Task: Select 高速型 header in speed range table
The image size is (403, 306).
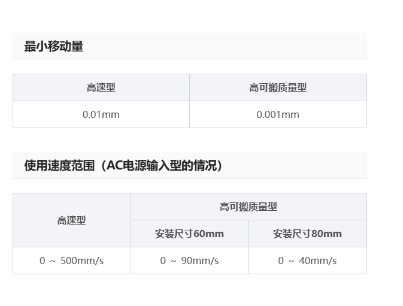Action: pos(72,220)
